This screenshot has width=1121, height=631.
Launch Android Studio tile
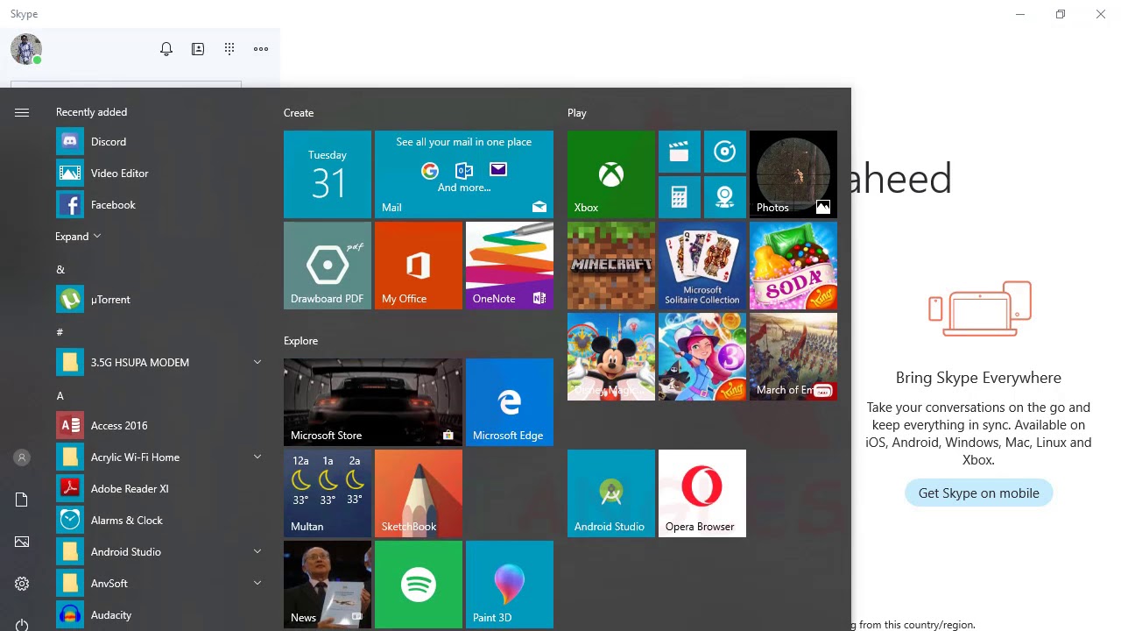tap(611, 493)
